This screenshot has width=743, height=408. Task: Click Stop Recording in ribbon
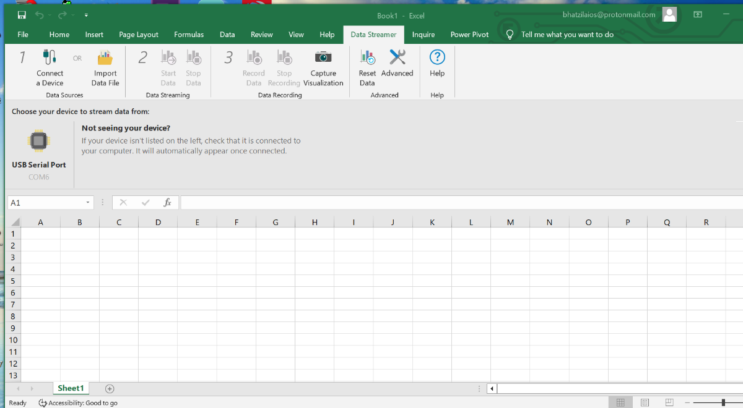point(284,68)
